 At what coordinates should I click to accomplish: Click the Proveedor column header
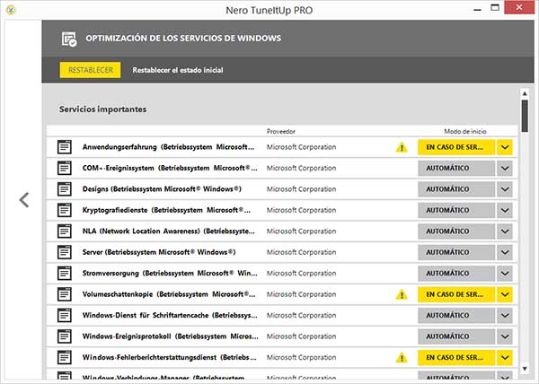(x=281, y=131)
